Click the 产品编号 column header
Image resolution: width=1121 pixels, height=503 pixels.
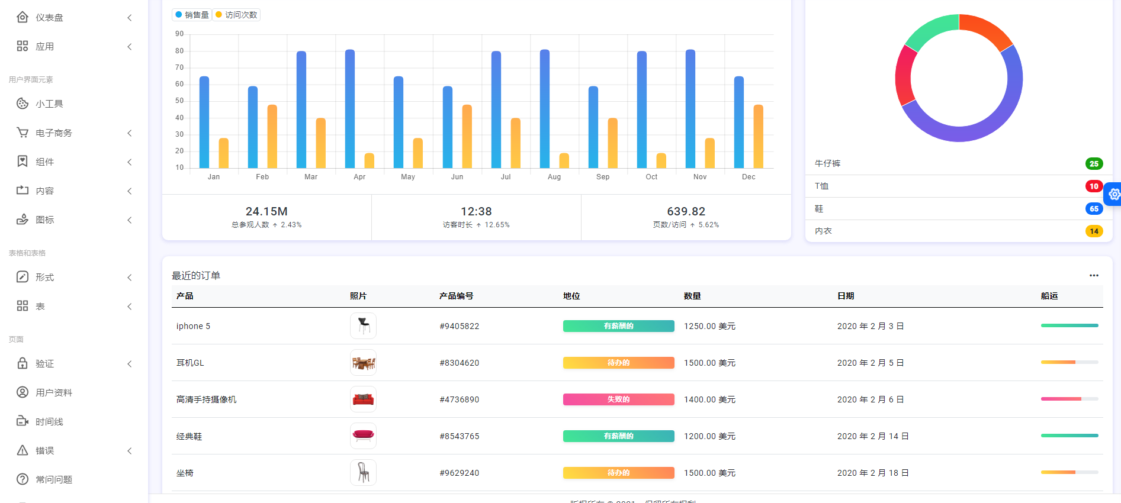click(x=456, y=296)
